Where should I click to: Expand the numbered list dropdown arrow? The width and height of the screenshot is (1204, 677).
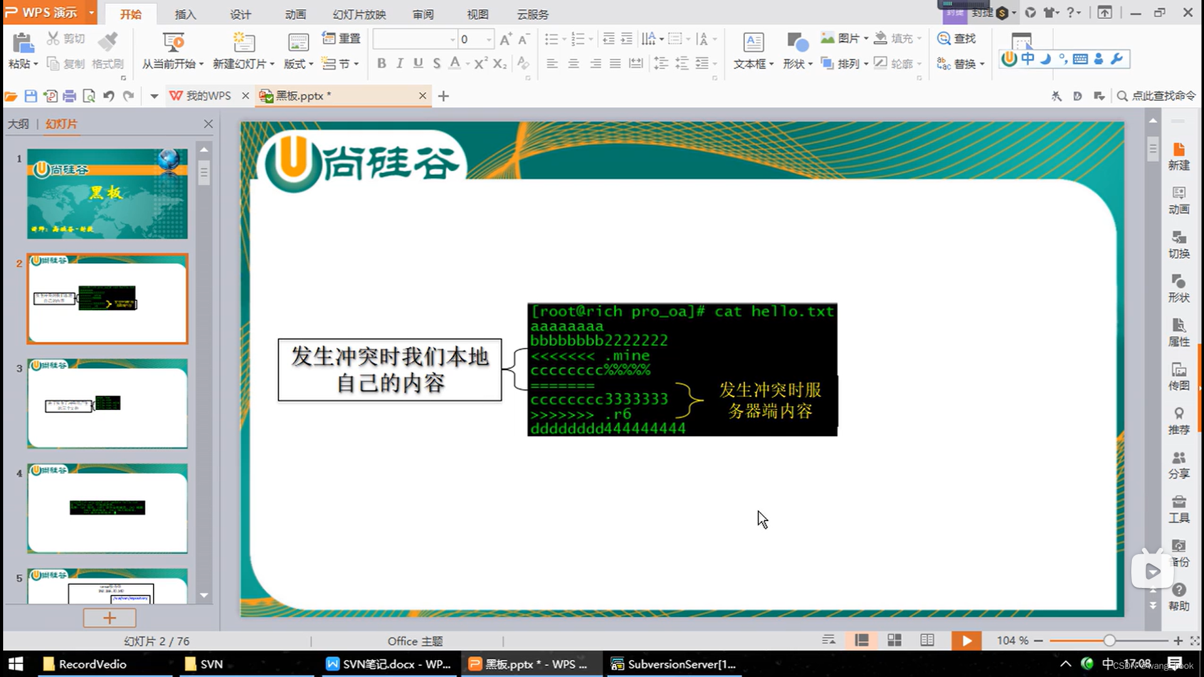coord(591,39)
